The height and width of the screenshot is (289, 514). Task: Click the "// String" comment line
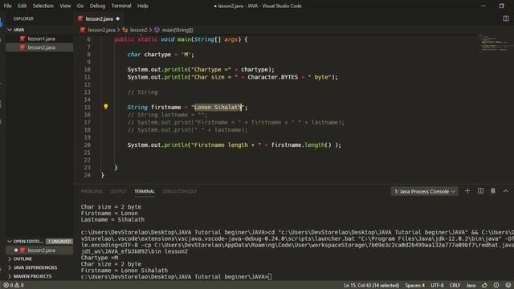(x=143, y=92)
